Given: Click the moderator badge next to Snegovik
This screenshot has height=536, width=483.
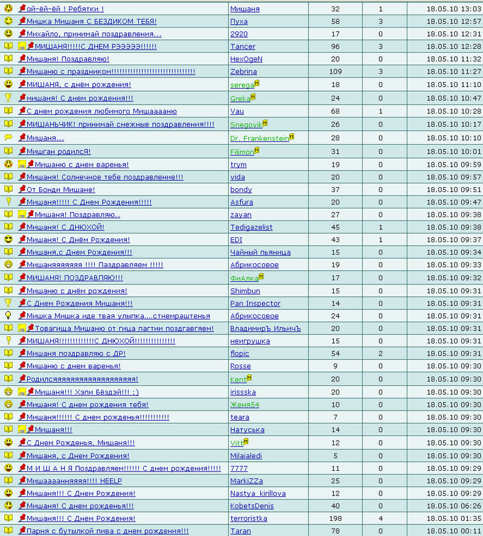Looking at the screenshot, I should point(264,123).
